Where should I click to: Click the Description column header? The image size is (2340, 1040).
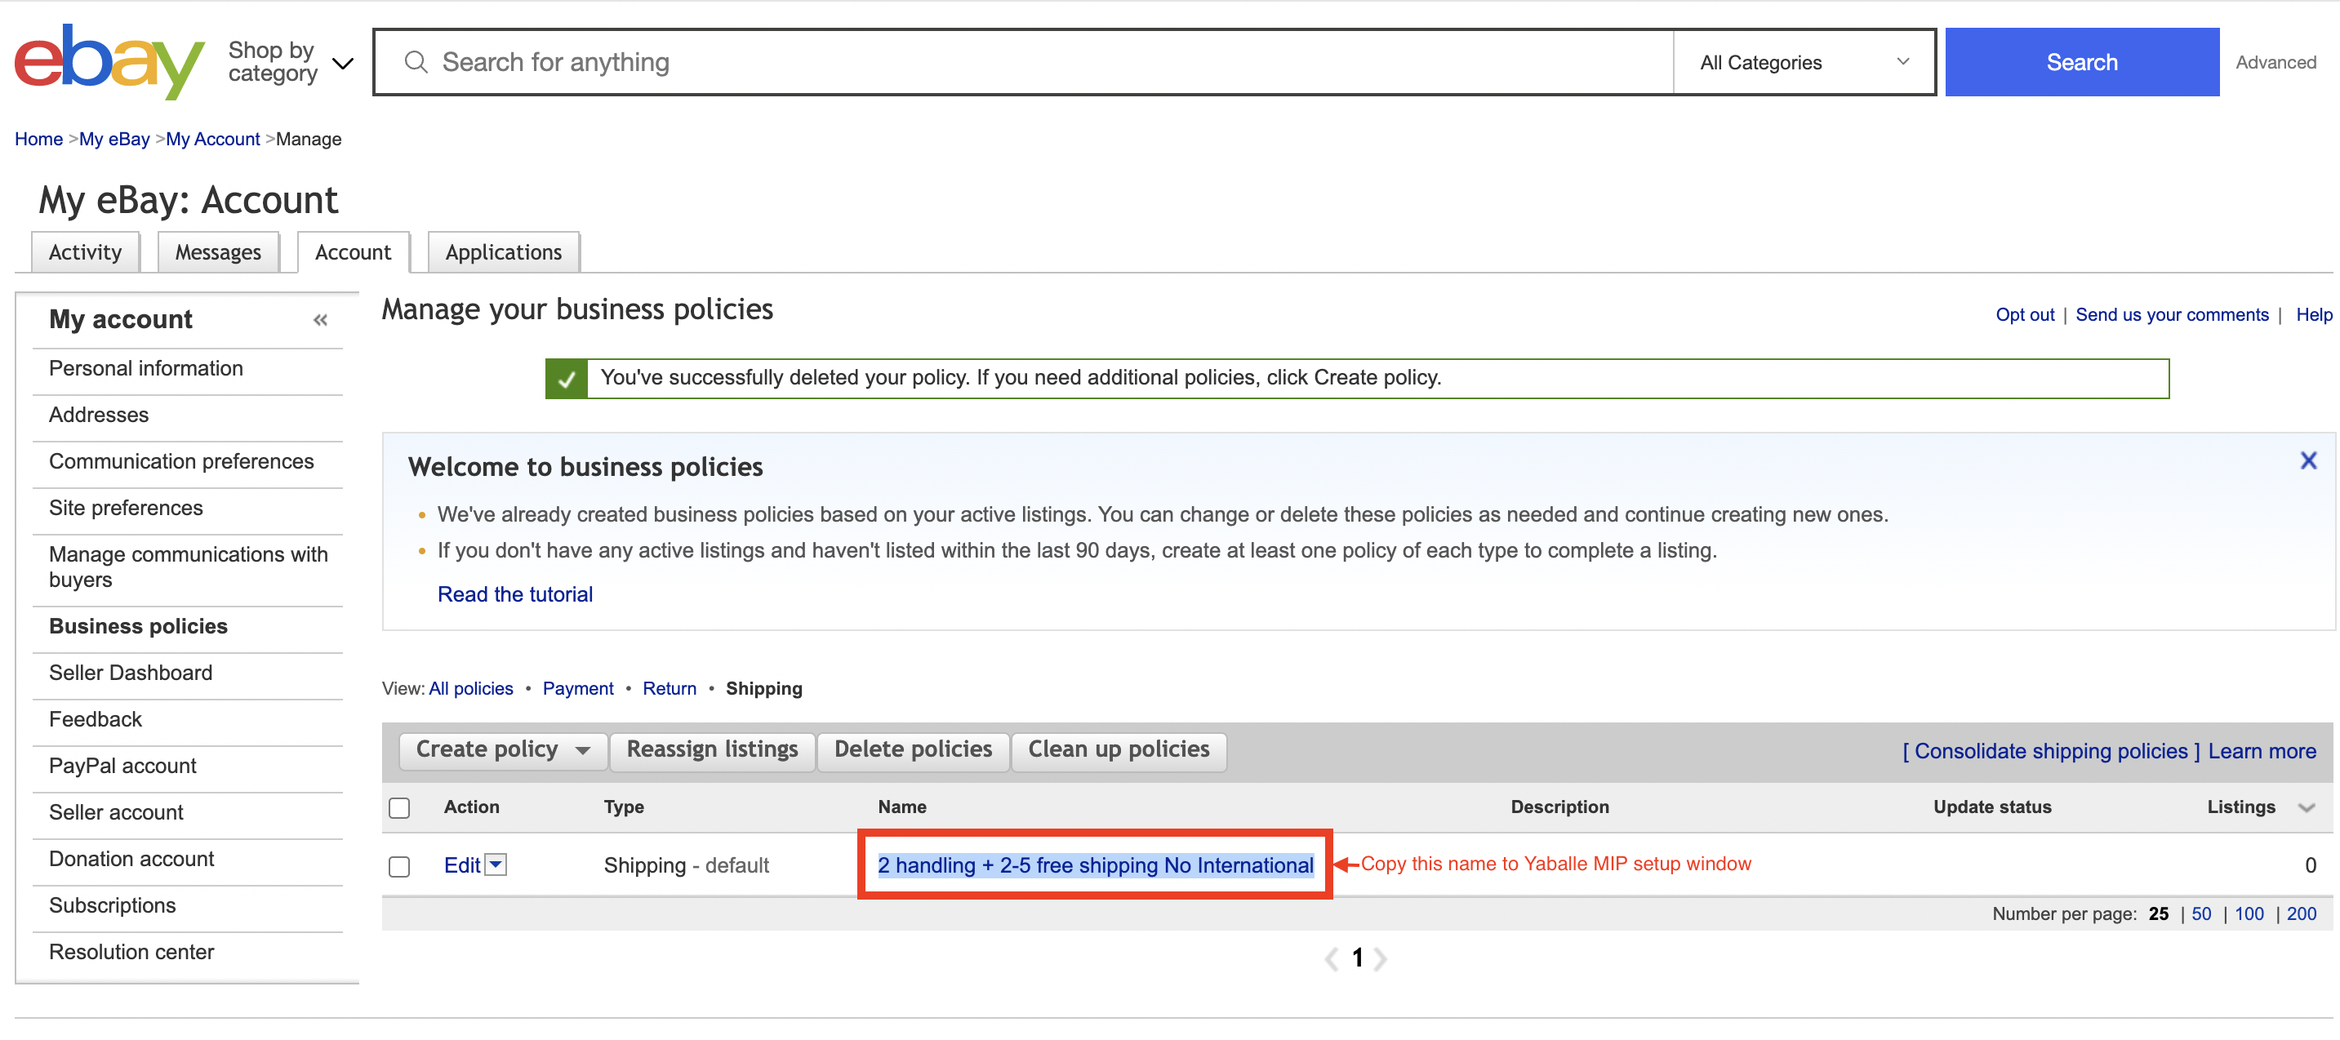point(1559,807)
